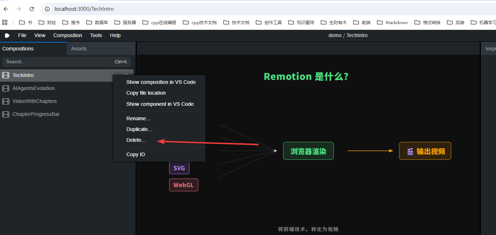Open the 数据库 bookmark folder
Screen dimensions: 496x235
tap(97, 22)
